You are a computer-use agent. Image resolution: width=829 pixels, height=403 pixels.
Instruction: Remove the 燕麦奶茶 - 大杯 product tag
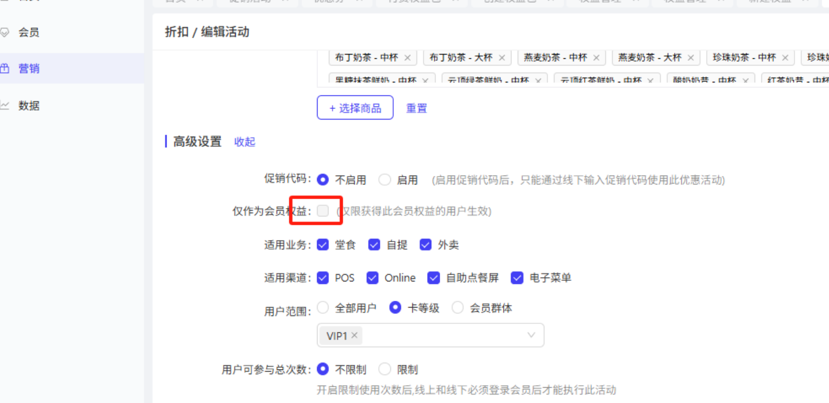click(x=690, y=58)
